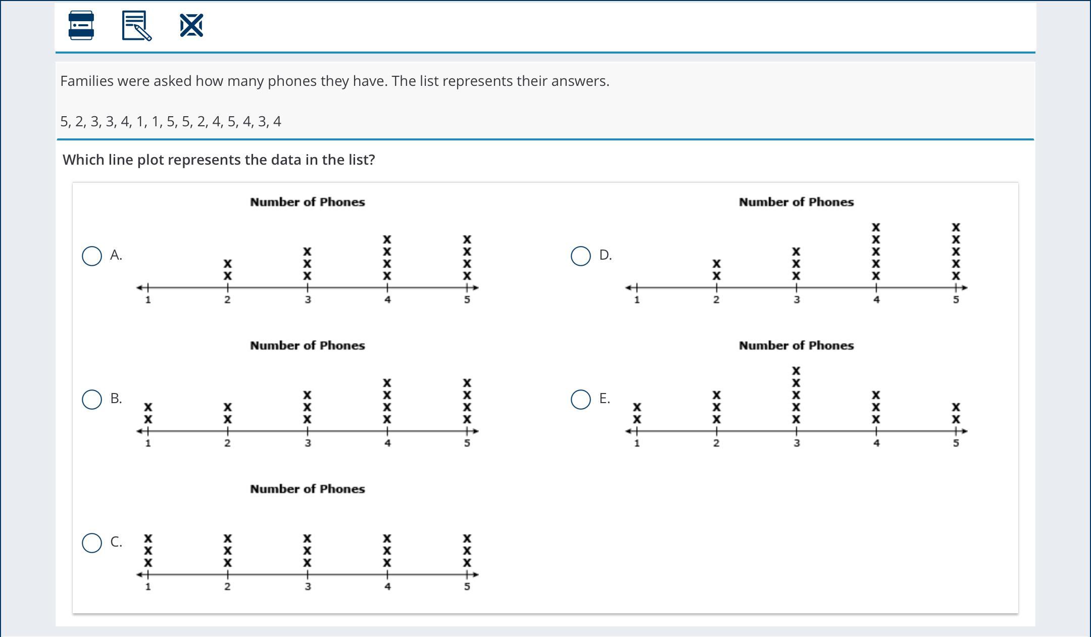Select the option E radio button
The image size is (1091, 637).
(x=580, y=399)
